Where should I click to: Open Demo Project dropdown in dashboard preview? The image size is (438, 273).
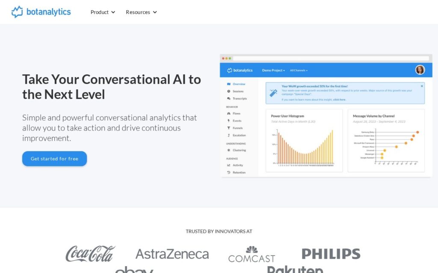coord(273,70)
